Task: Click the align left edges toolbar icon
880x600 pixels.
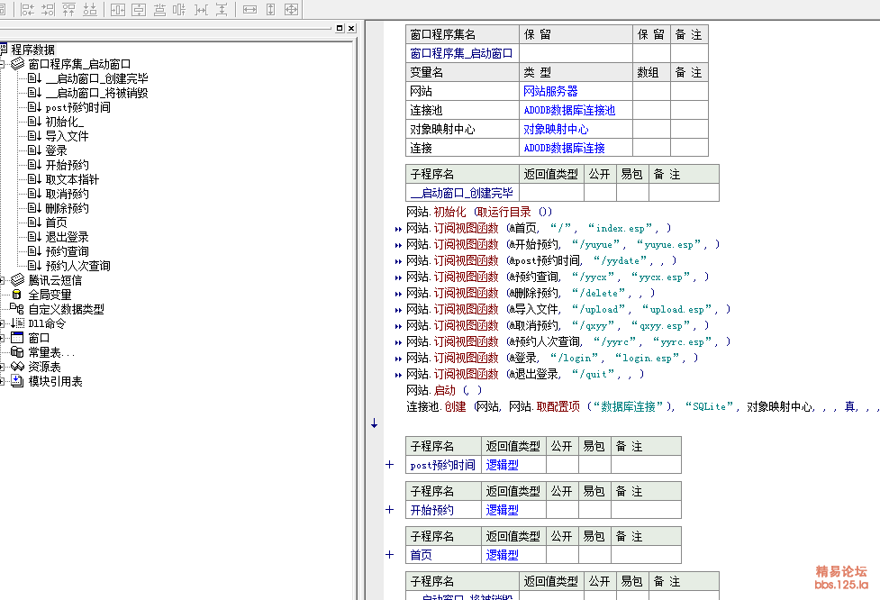Action: click(x=27, y=10)
